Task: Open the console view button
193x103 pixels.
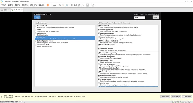Action: [88, 5]
